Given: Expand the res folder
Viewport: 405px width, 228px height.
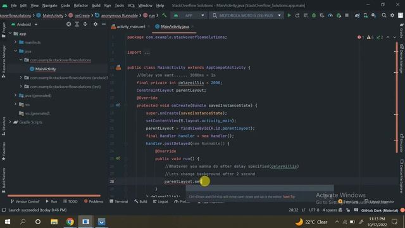Looking at the screenshot, I should (x=15, y=104).
